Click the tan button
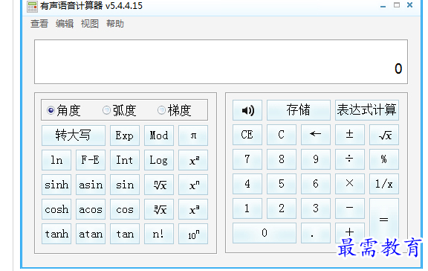 point(125,234)
